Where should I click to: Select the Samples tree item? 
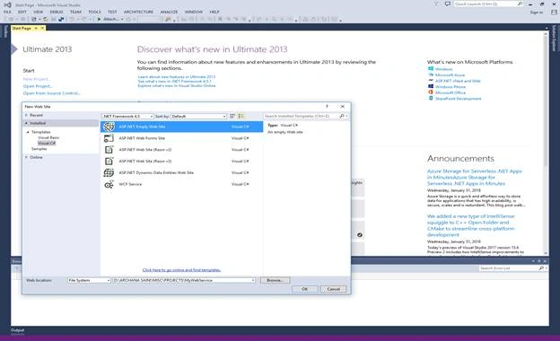[39, 149]
